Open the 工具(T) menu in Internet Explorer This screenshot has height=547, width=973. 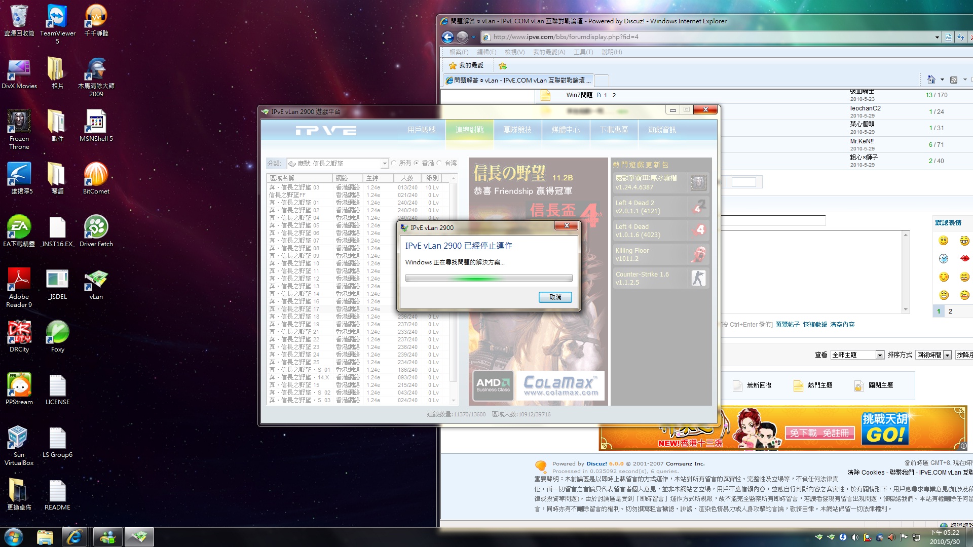point(583,52)
